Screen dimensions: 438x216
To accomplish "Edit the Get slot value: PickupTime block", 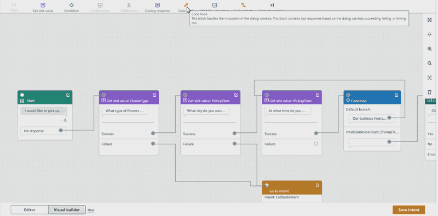I will pyautogui.click(x=318, y=95).
